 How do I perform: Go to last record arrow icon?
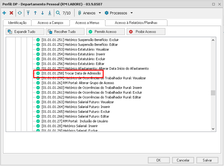[x=50, y=13]
